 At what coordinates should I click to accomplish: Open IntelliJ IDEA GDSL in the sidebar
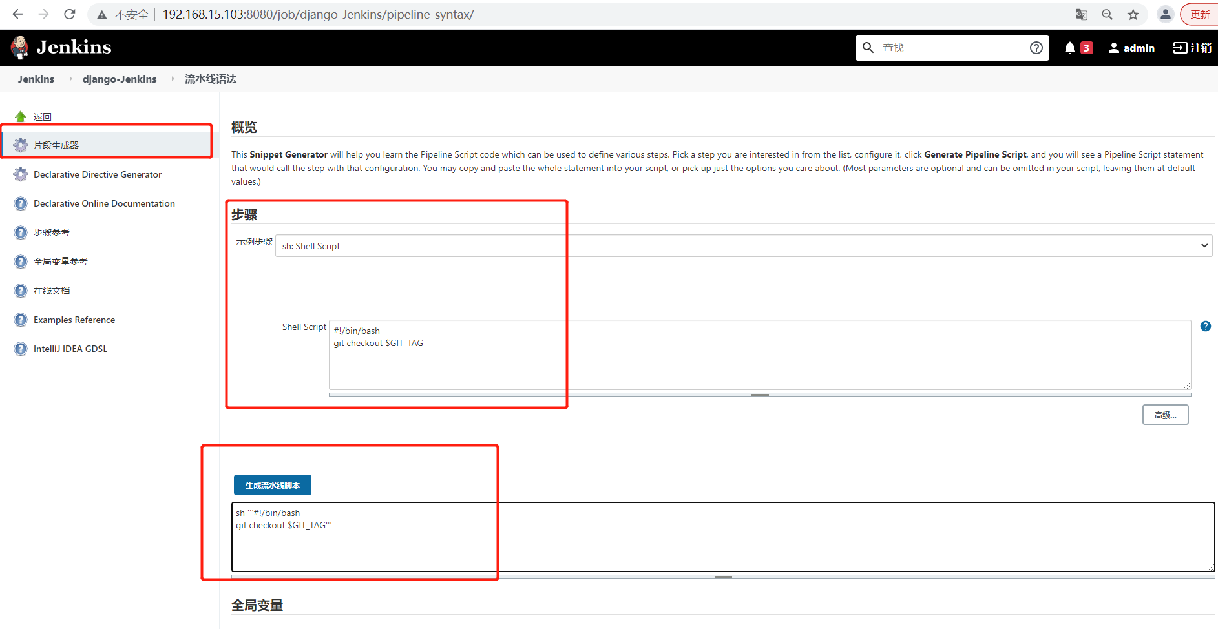coord(70,349)
